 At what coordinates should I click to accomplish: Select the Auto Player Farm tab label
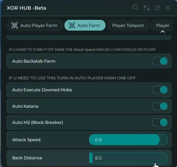coord(38,26)
